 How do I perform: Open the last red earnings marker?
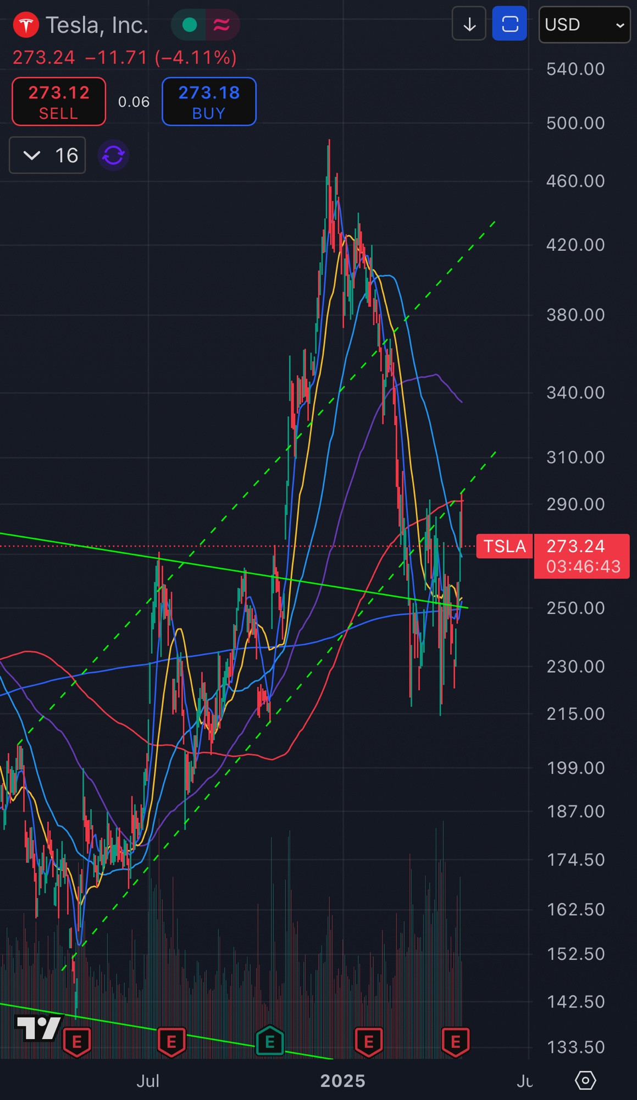point(456,1042)
